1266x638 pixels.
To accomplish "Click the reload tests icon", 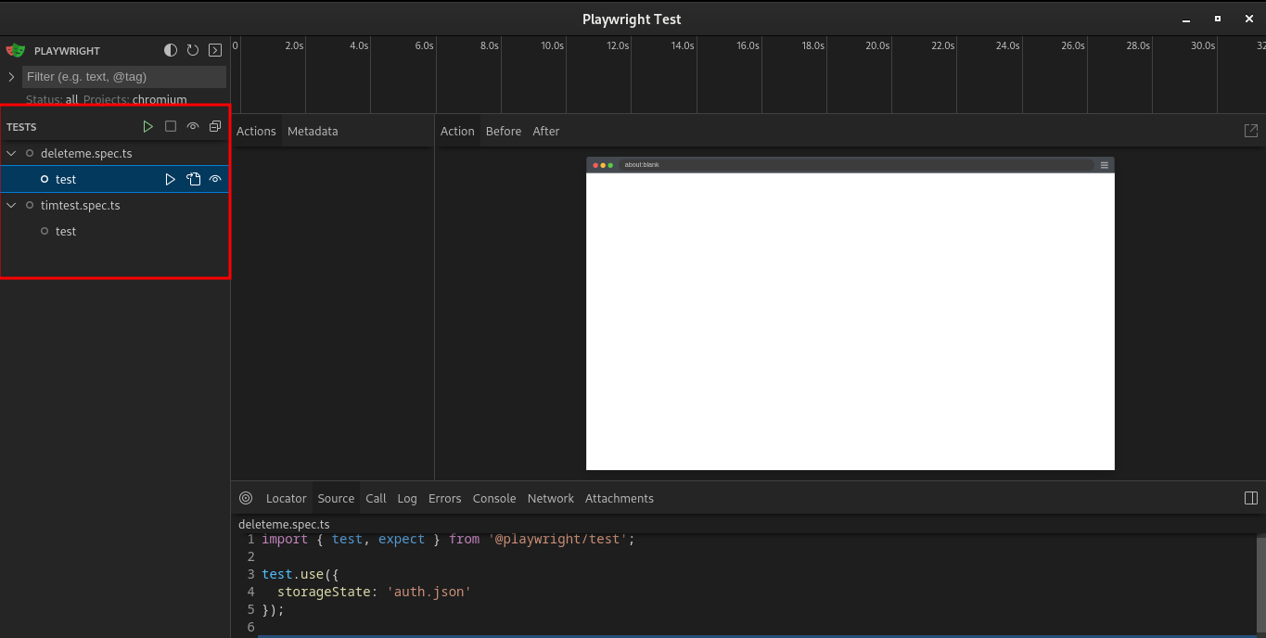I will [193, 50].
